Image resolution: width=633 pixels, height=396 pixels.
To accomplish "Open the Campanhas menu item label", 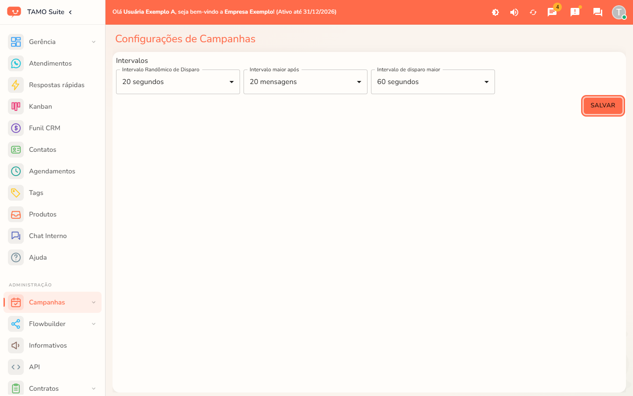I will pyautogui.click(x=47, y=302).
